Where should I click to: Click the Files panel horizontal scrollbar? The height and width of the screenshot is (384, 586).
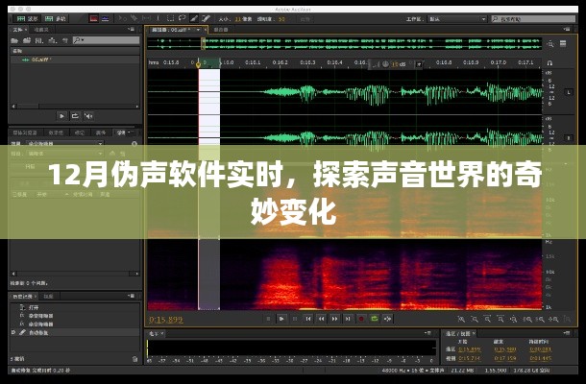coord(75,107)
